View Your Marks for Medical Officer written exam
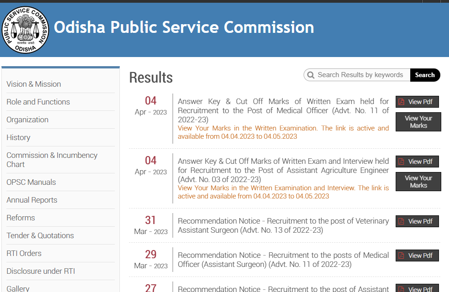Viewport: 449px width, 292px height. point(418,122)
